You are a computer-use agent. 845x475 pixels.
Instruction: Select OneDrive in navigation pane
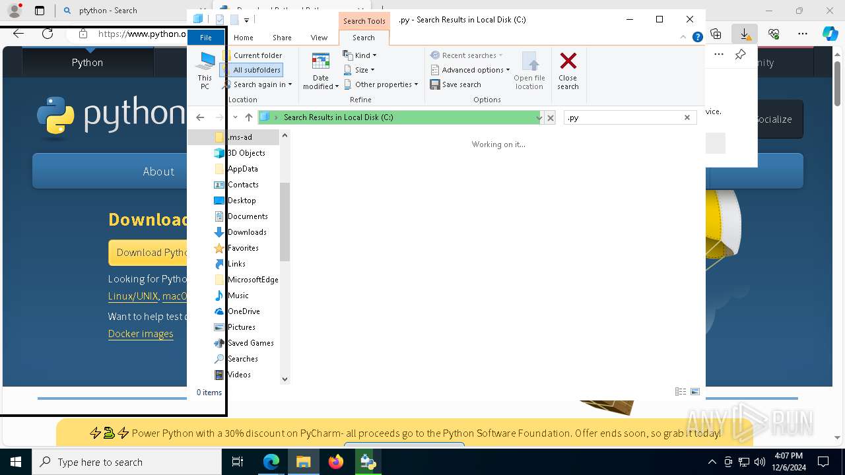[244, 311]
